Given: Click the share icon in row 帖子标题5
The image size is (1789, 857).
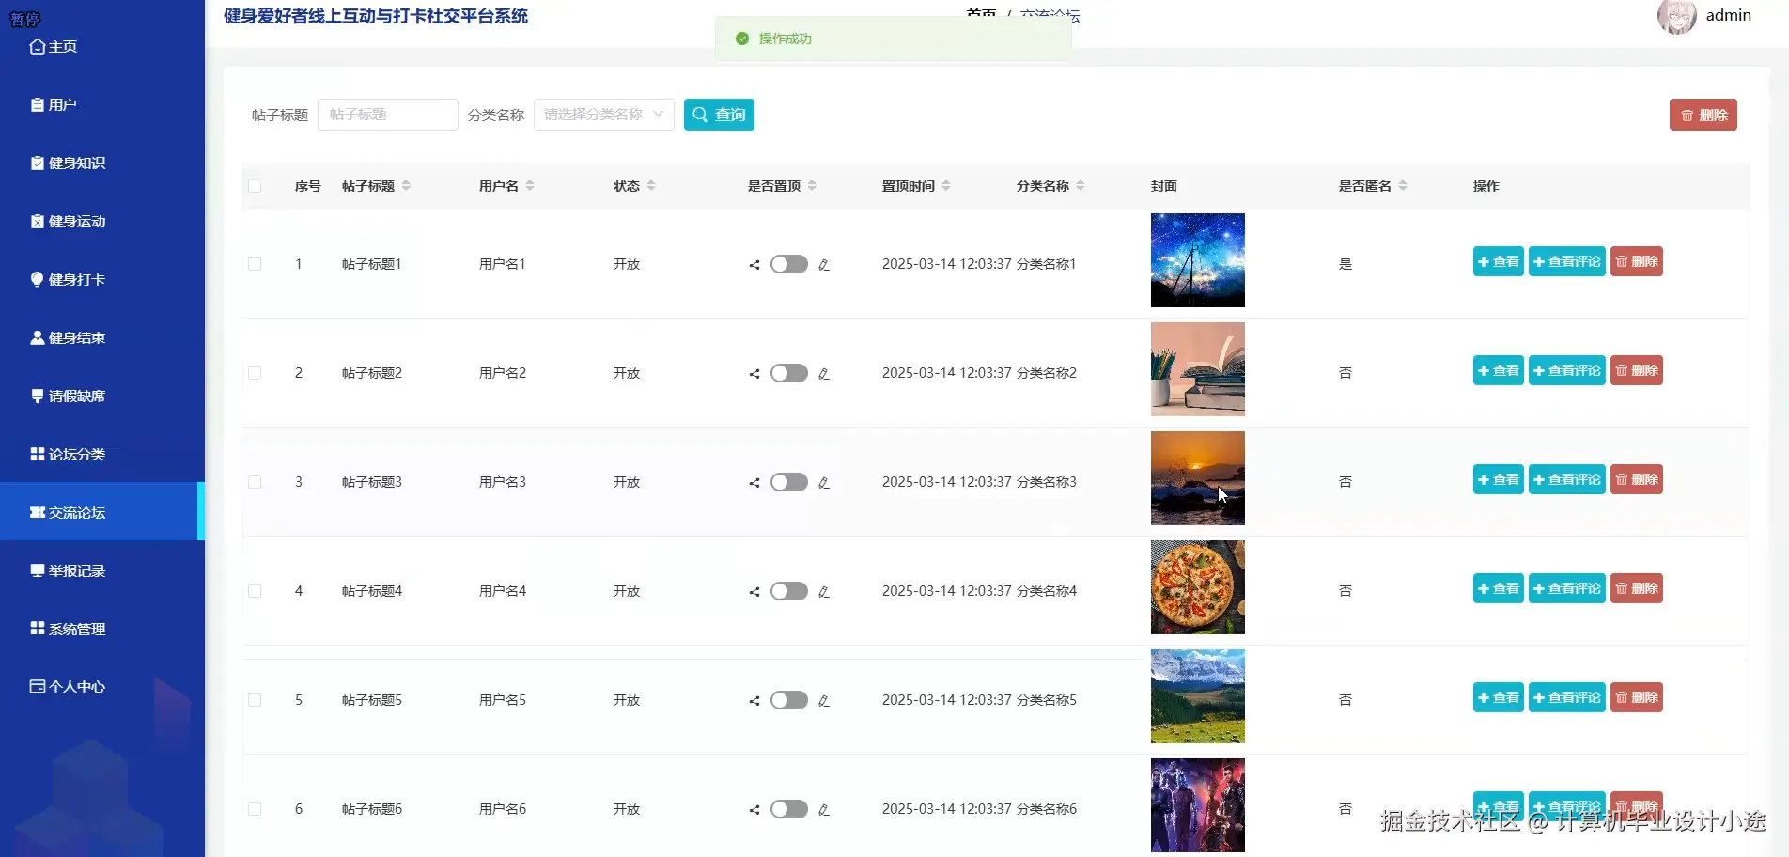Looking at the screenshot, I should tap(754, 701).
